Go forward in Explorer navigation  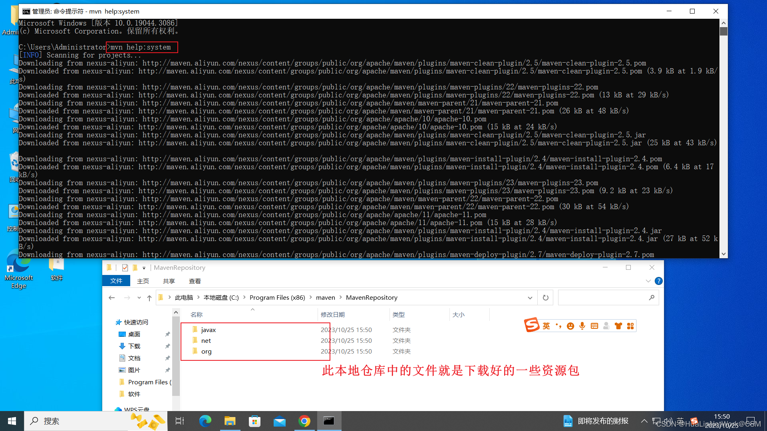[x=127, y=298]
